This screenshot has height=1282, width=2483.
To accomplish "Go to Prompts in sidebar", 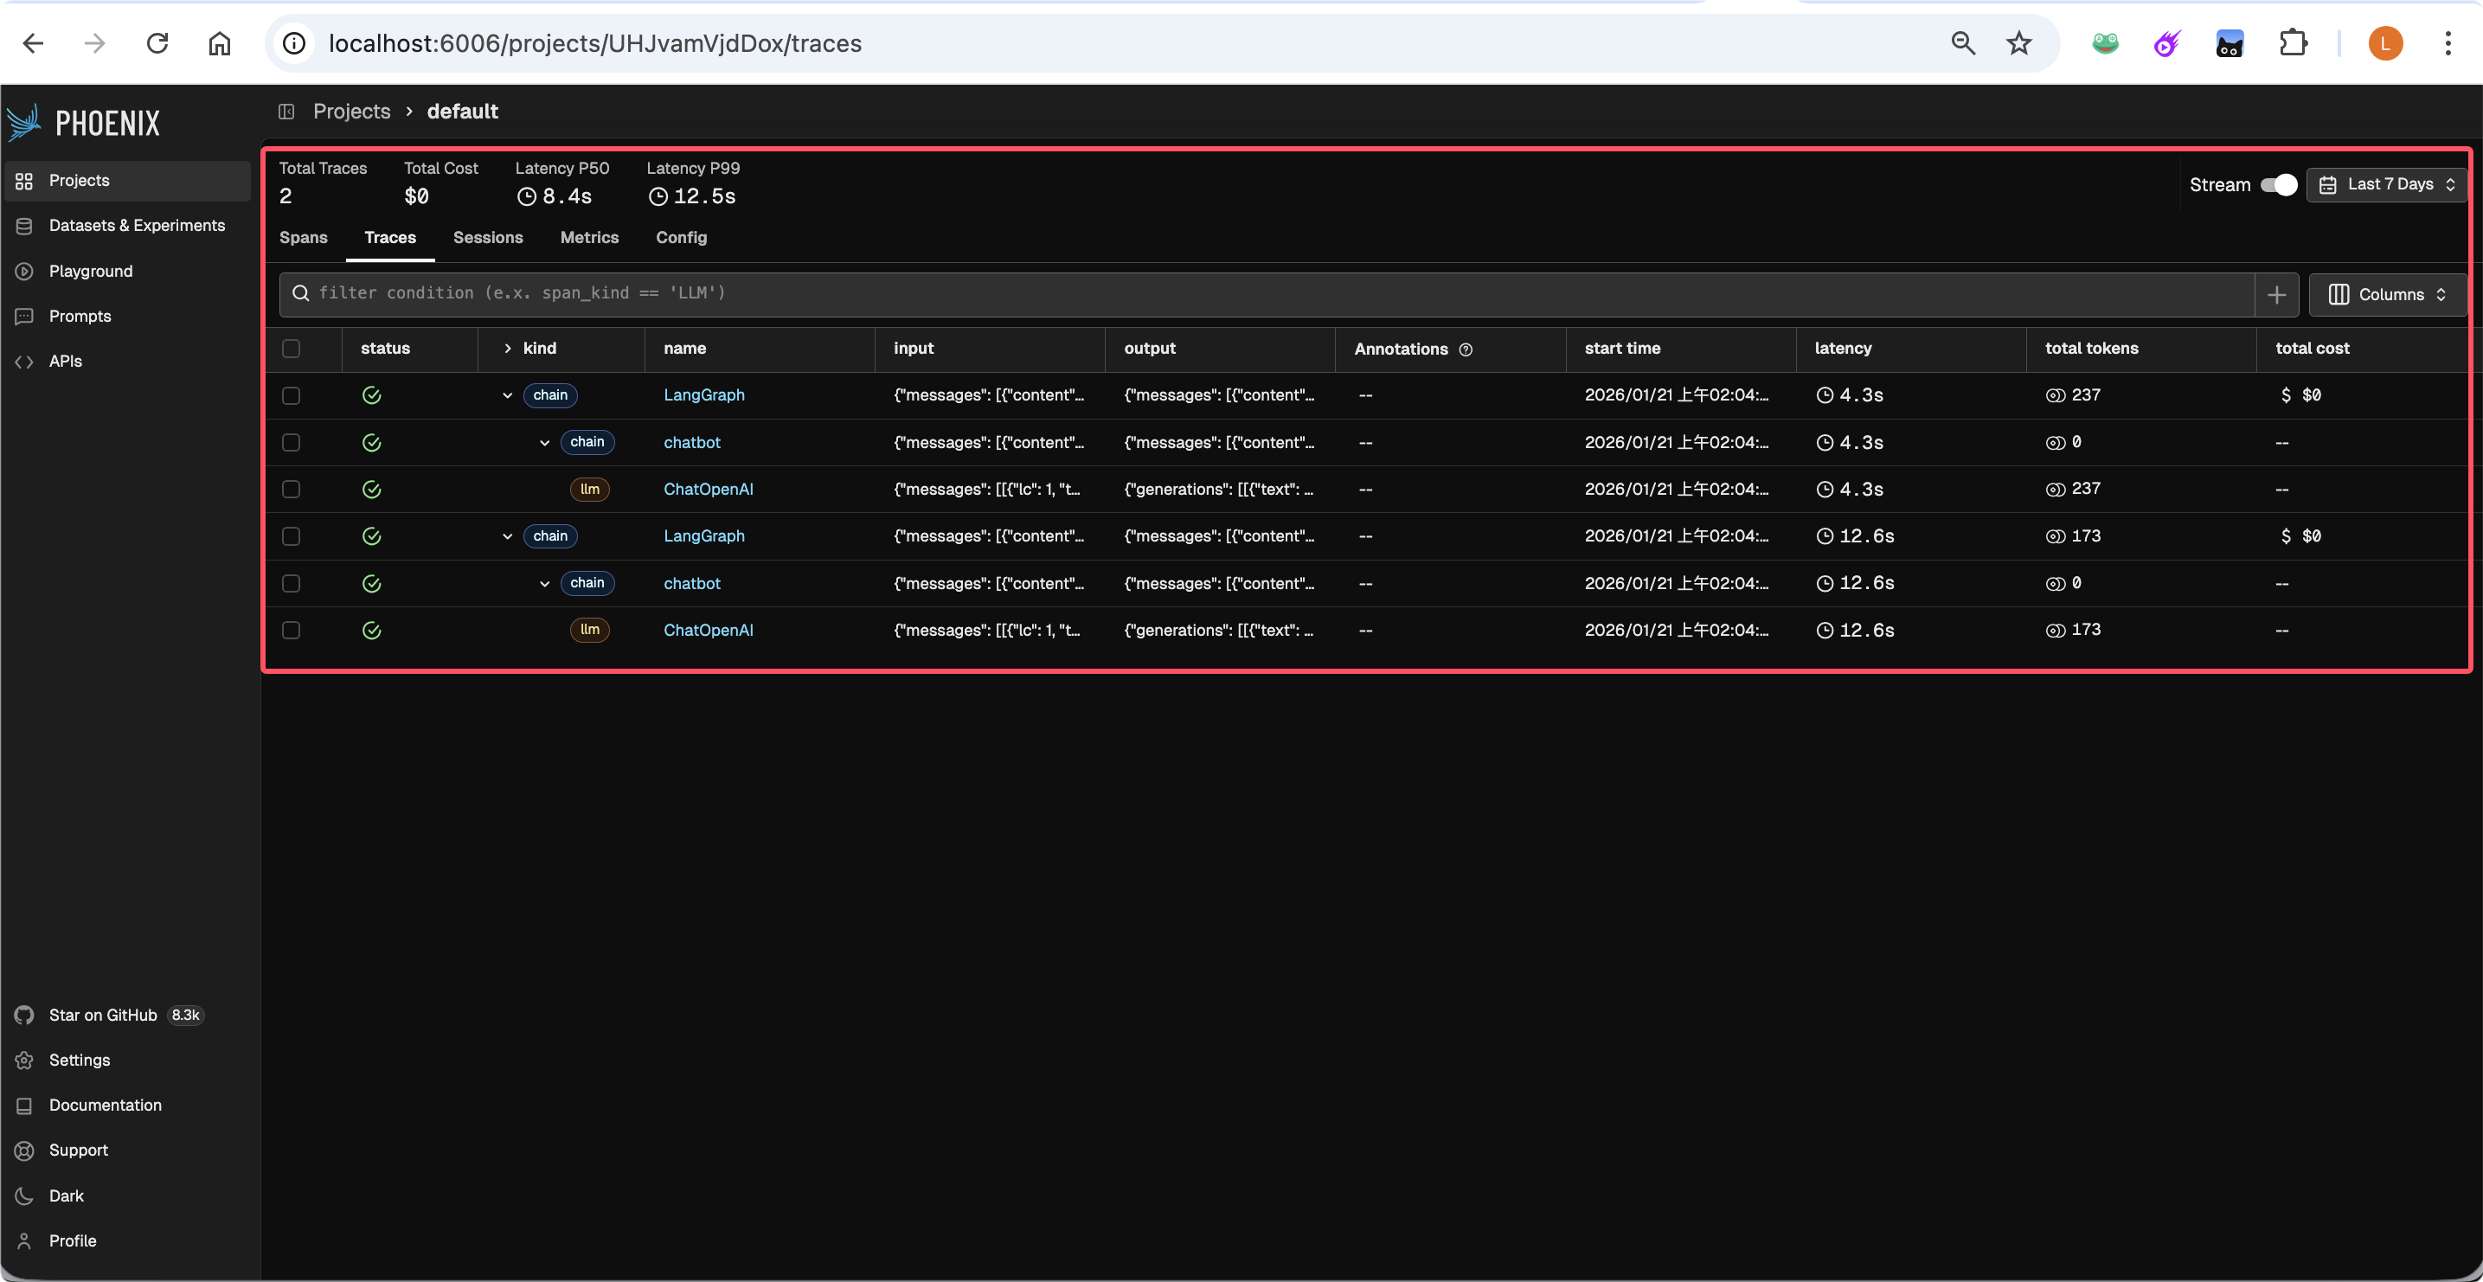I will [x=79, y=316].
